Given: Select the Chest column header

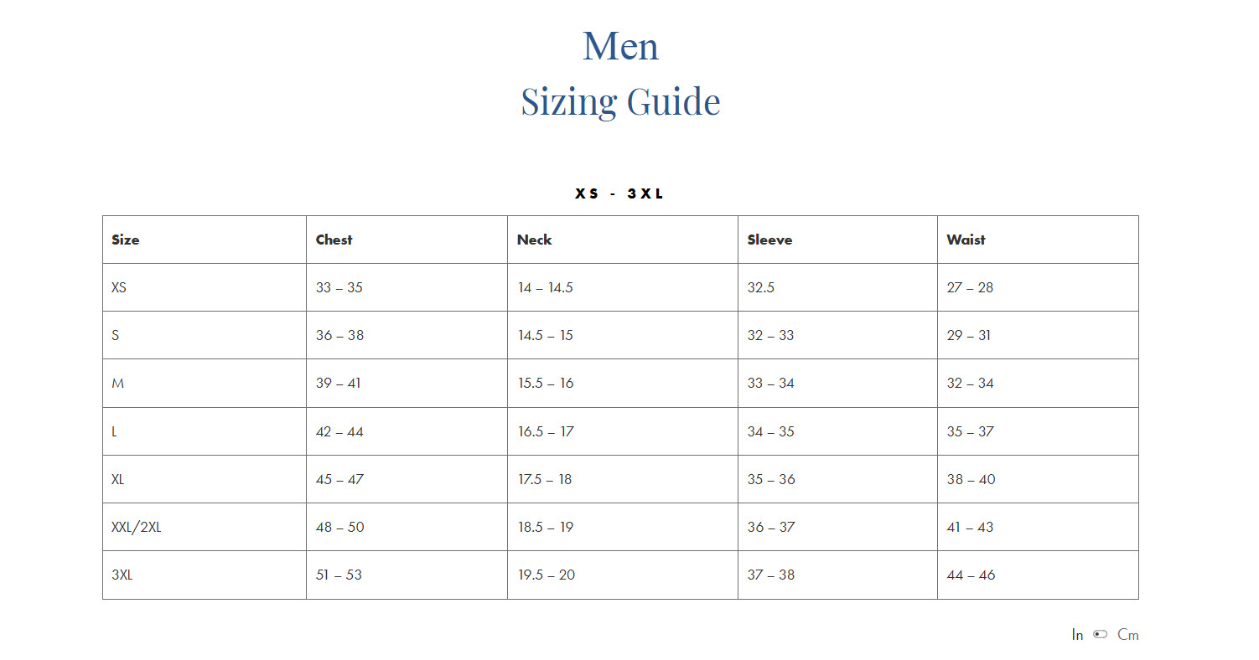Looking at the screenshot, I should point(334,240).
